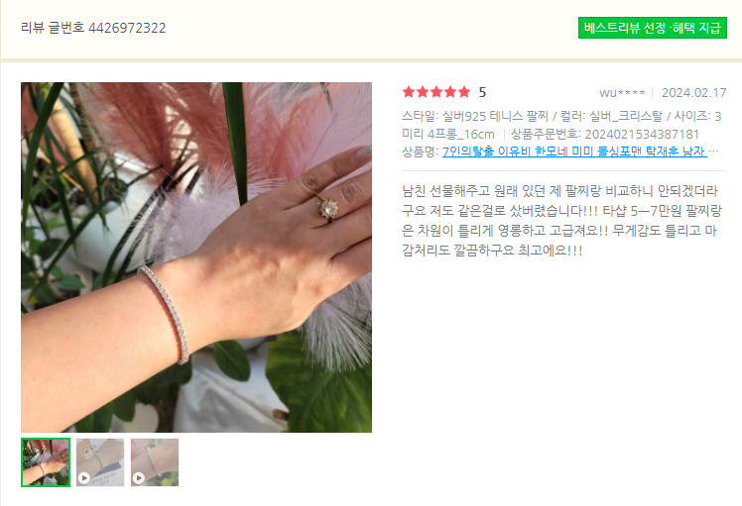Click the second red rating star
The width and height of the screenshot is (742, 506).
[x=423, y=92]
